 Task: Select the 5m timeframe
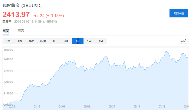tap(20, 41)
